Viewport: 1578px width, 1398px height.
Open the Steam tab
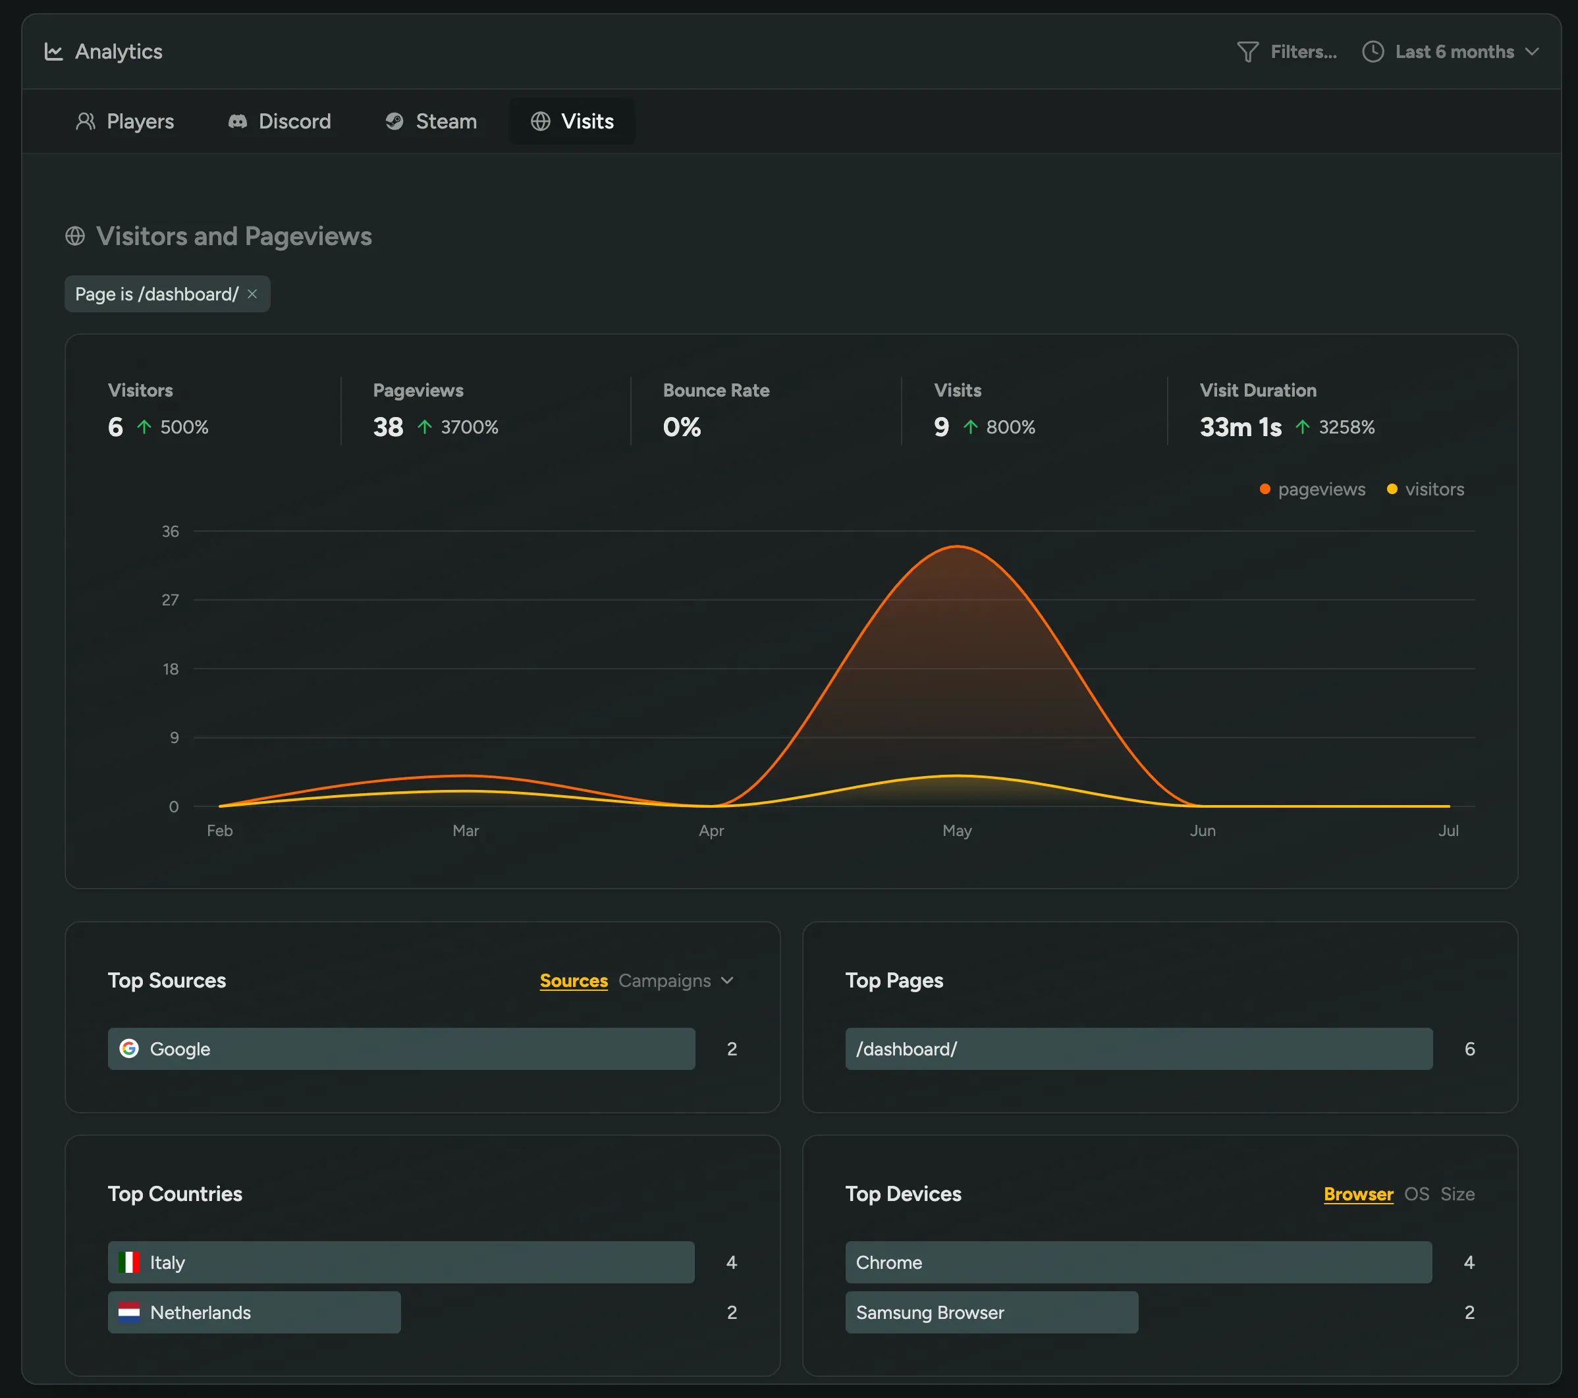pos(431,121)
